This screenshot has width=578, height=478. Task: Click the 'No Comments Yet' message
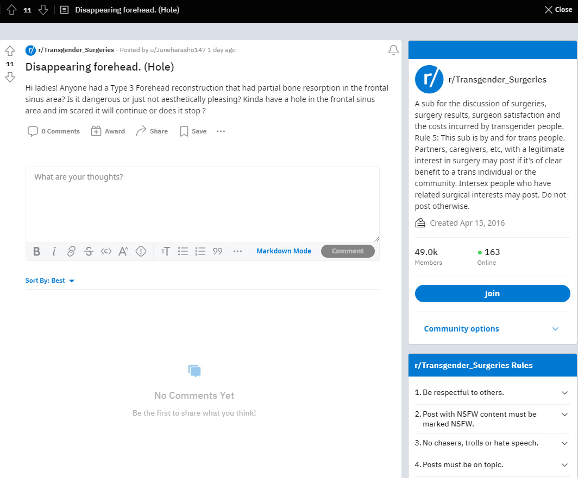(x=194, y=396)
